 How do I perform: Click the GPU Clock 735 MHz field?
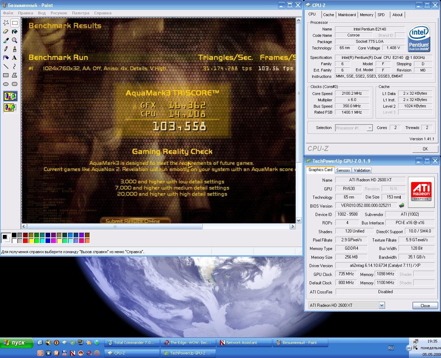point(346,274)
